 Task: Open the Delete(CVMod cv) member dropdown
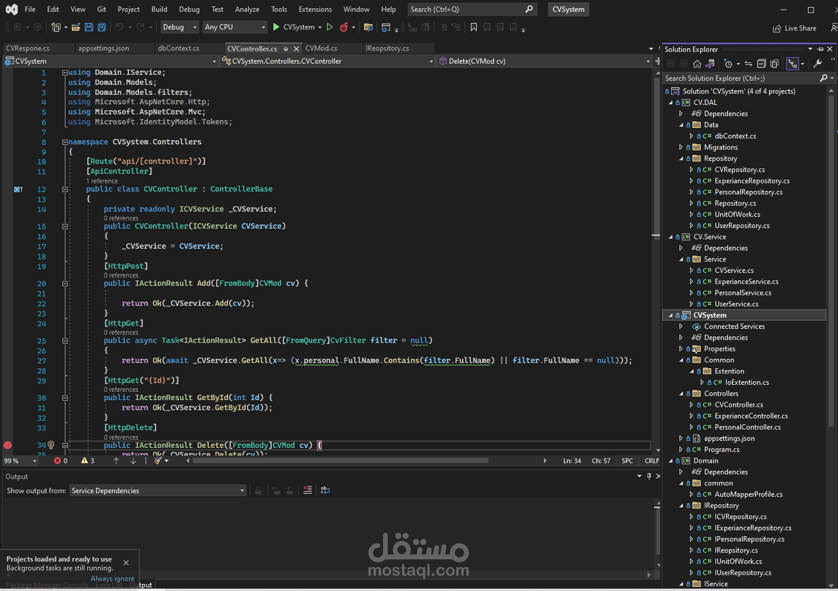[x=544, y=61]
